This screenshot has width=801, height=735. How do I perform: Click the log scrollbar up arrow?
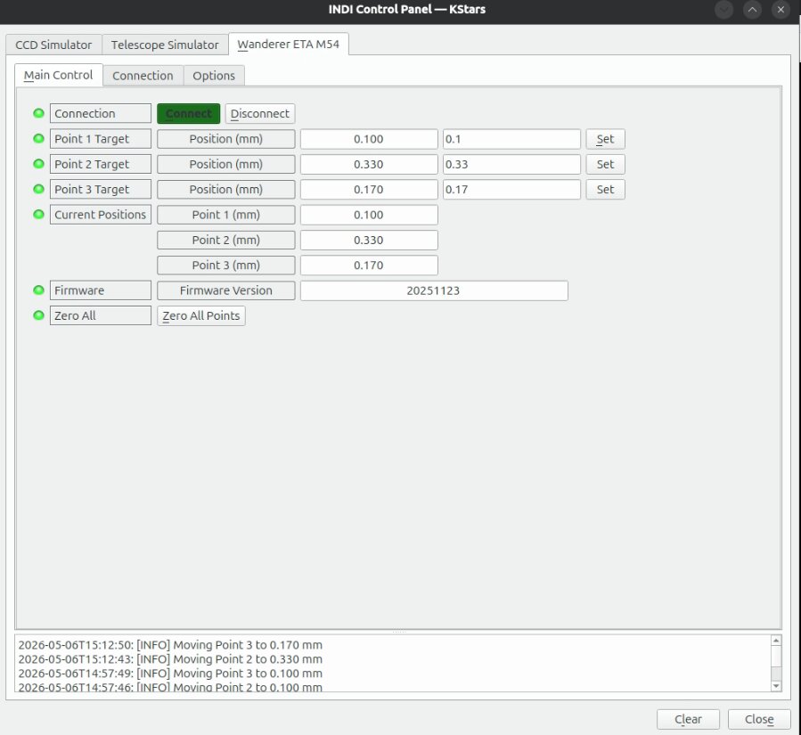[776, 641]
